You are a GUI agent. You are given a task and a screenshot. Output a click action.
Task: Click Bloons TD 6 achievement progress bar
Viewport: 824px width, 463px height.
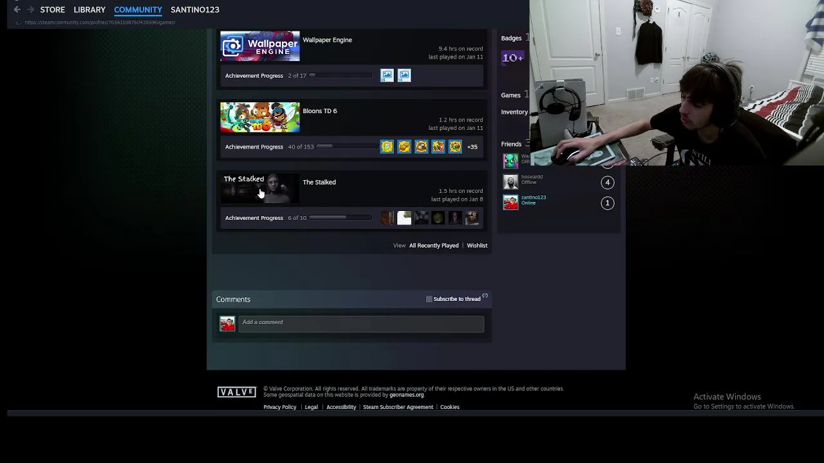point(348,147)
